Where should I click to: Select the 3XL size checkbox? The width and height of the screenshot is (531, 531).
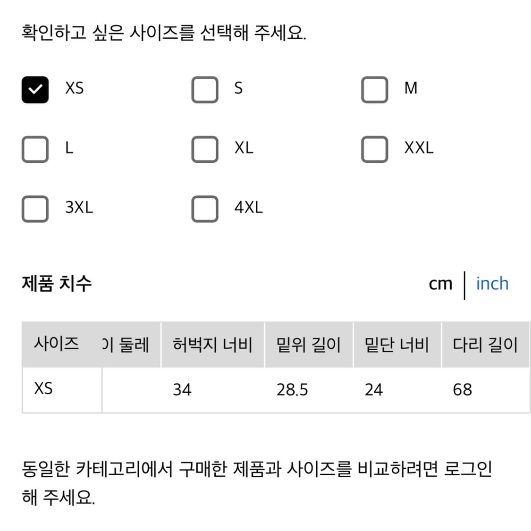click(x=35, y=209)
